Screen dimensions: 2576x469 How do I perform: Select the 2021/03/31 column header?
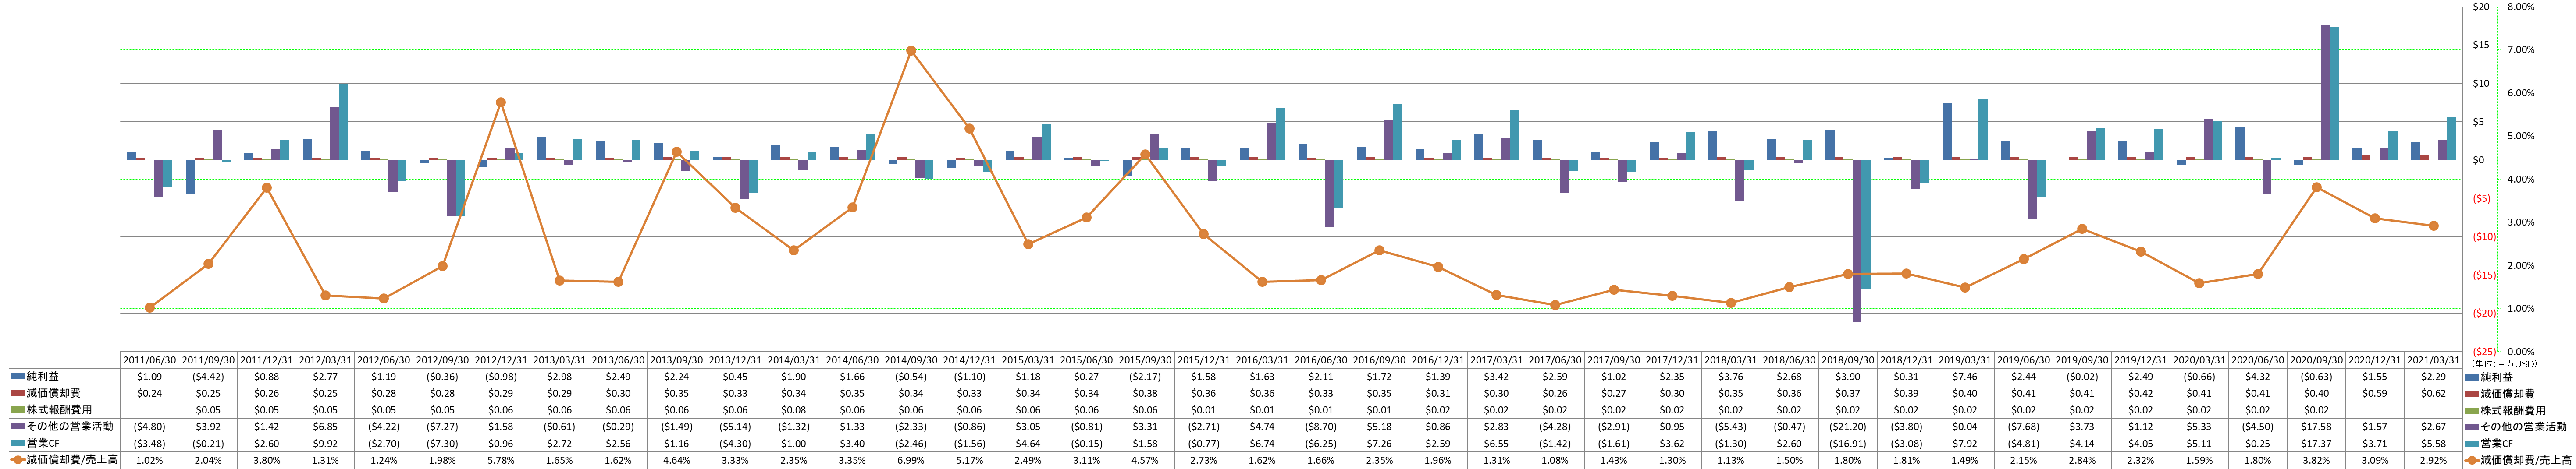tap(2433, 360)
